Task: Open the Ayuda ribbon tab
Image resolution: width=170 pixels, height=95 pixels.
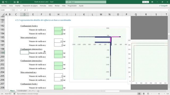Action: (81, 6)
